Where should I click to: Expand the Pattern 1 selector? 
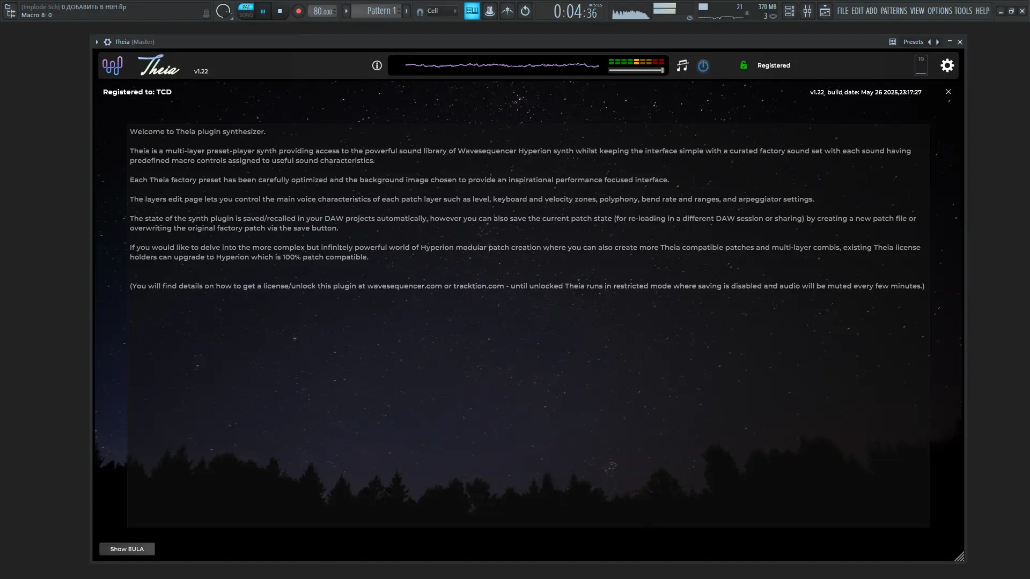(x=346, y=11)
